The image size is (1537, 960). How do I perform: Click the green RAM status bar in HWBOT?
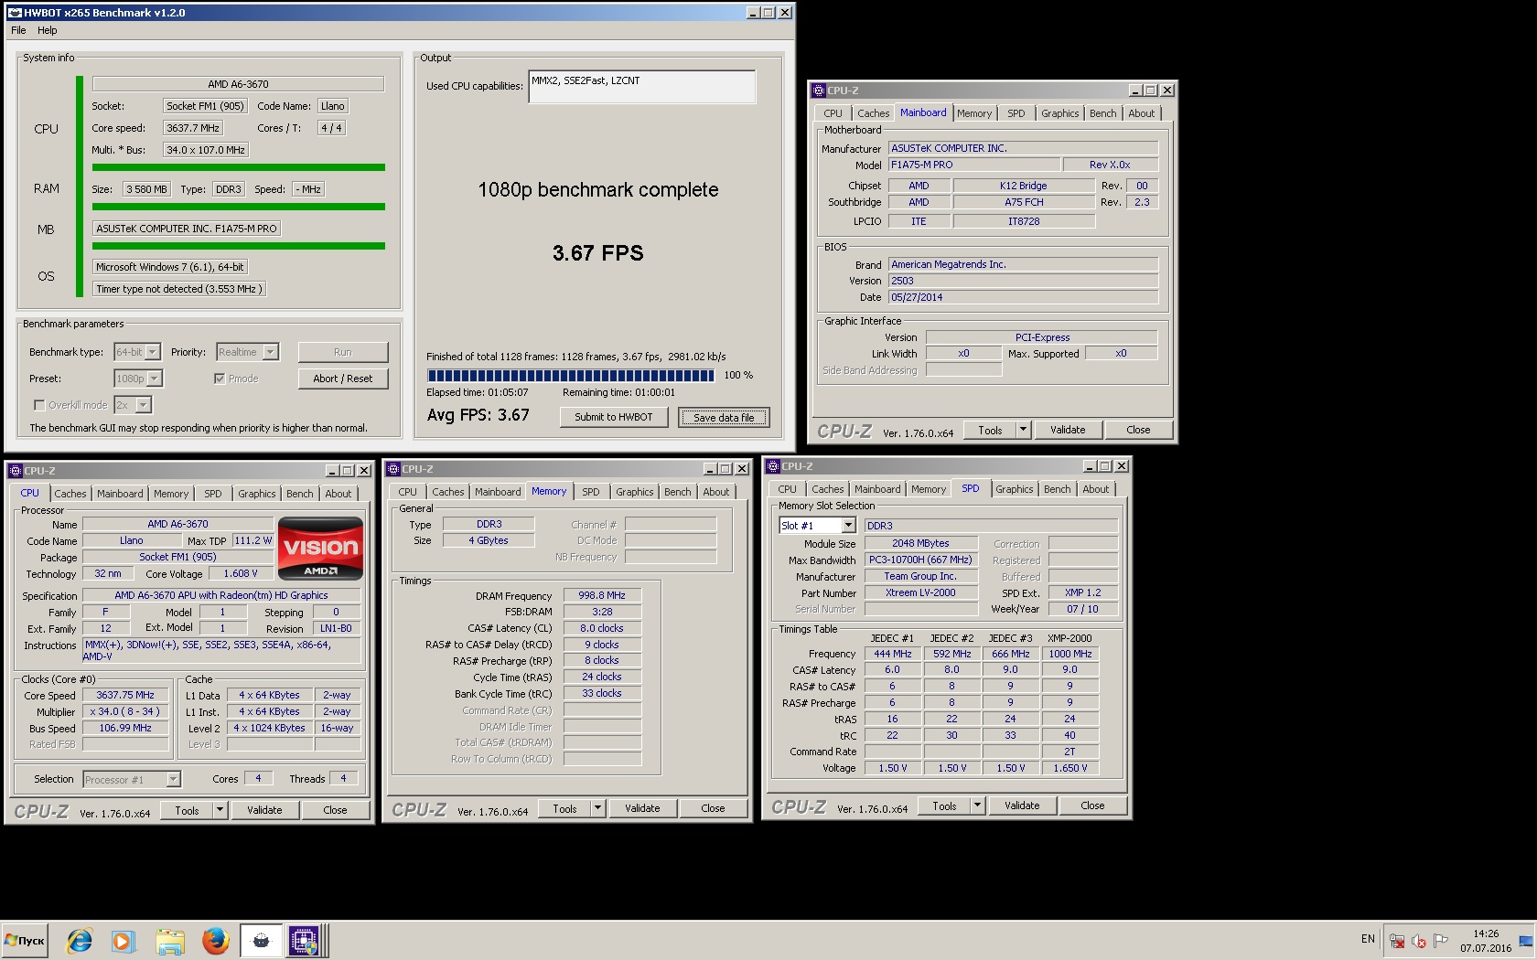(239, 207)
